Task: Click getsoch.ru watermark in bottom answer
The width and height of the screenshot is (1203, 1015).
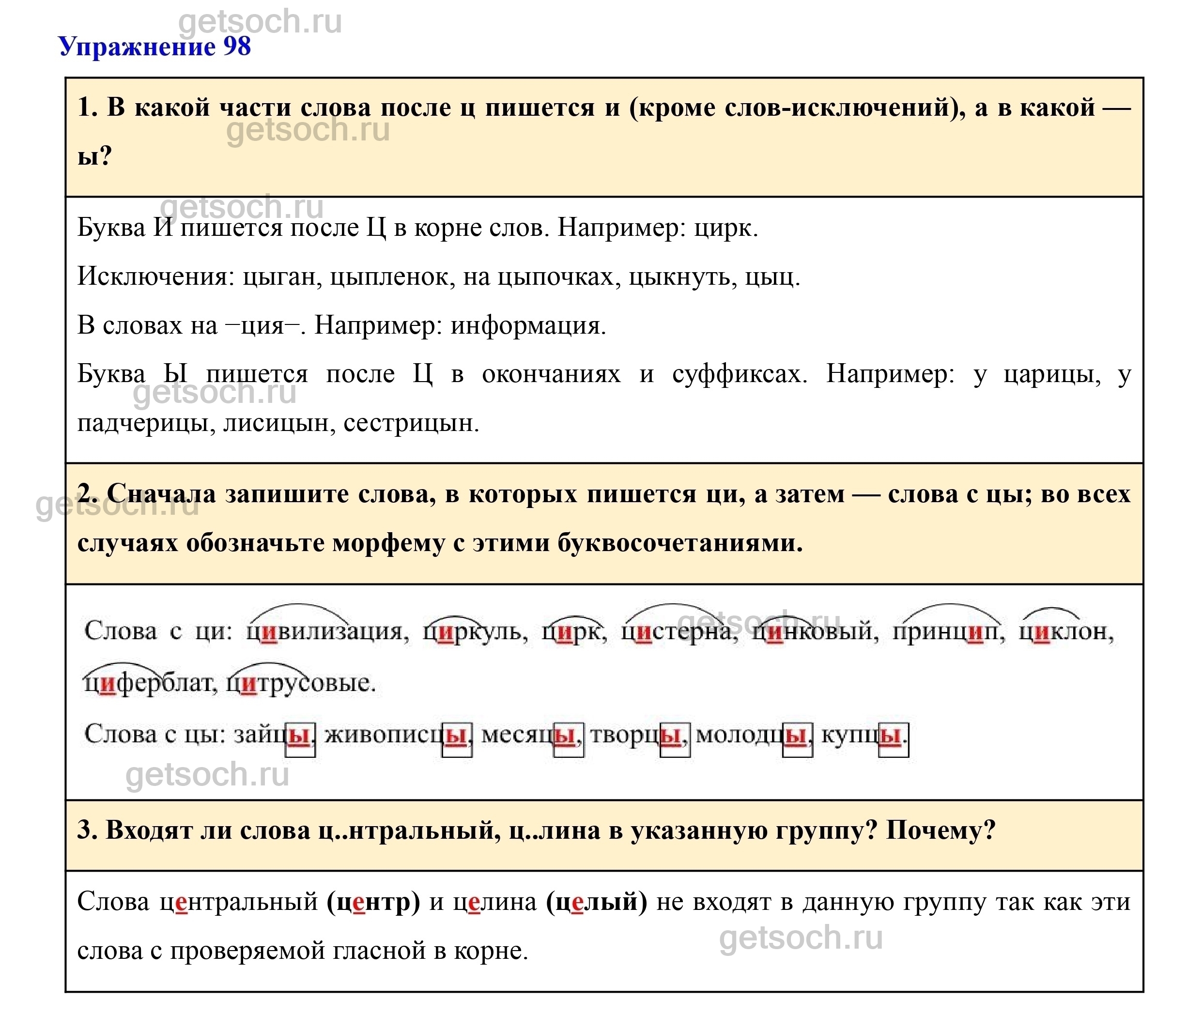Action: [x=801, y=938]
